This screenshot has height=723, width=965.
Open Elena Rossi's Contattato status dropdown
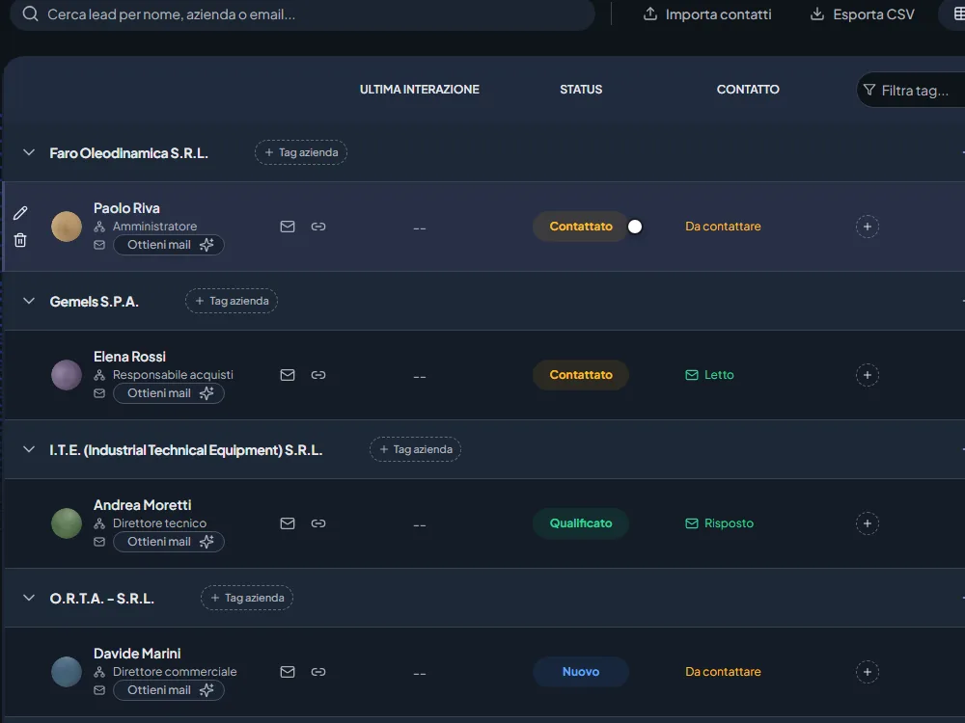tap(580, 375)
